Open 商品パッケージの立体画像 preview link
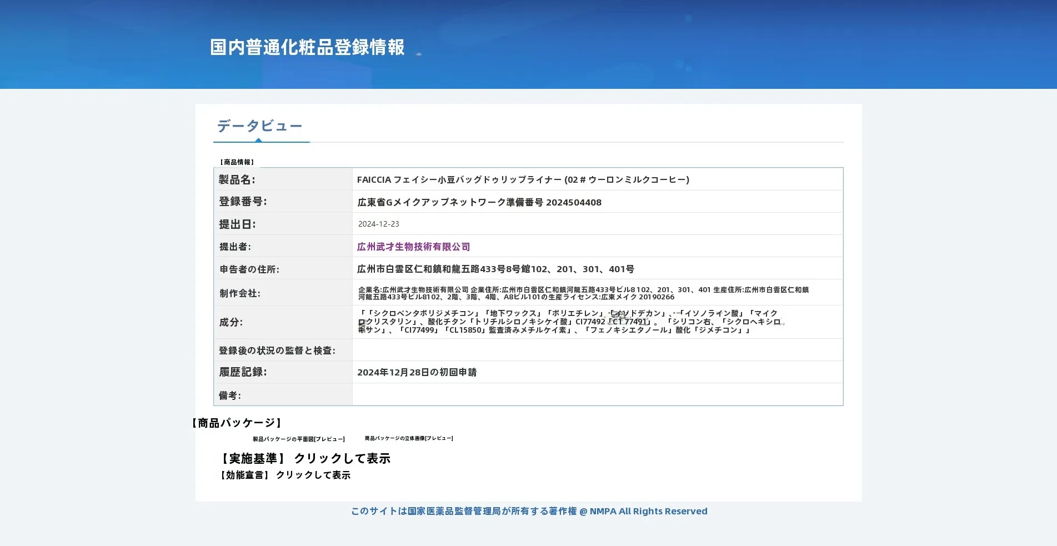 409,438
